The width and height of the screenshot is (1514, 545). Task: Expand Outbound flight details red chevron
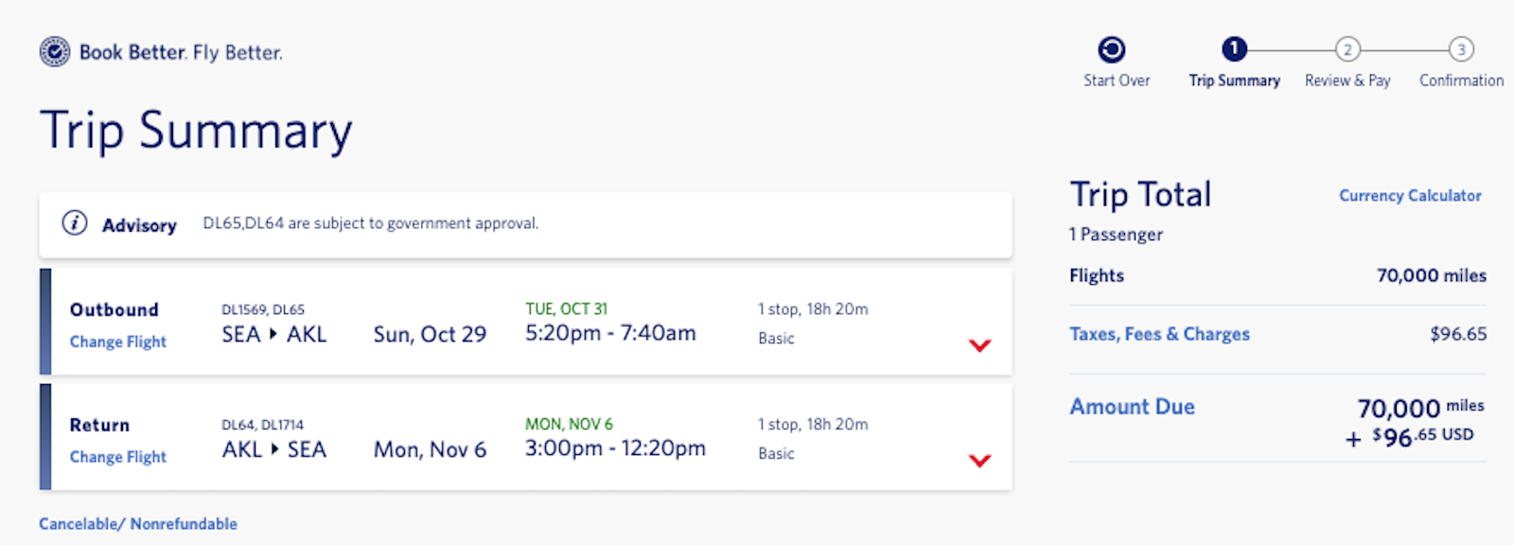(980, 345)
